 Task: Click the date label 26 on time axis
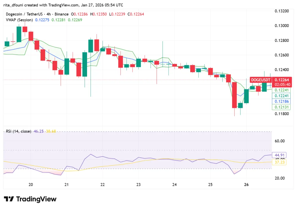click(x=246, y=185)
